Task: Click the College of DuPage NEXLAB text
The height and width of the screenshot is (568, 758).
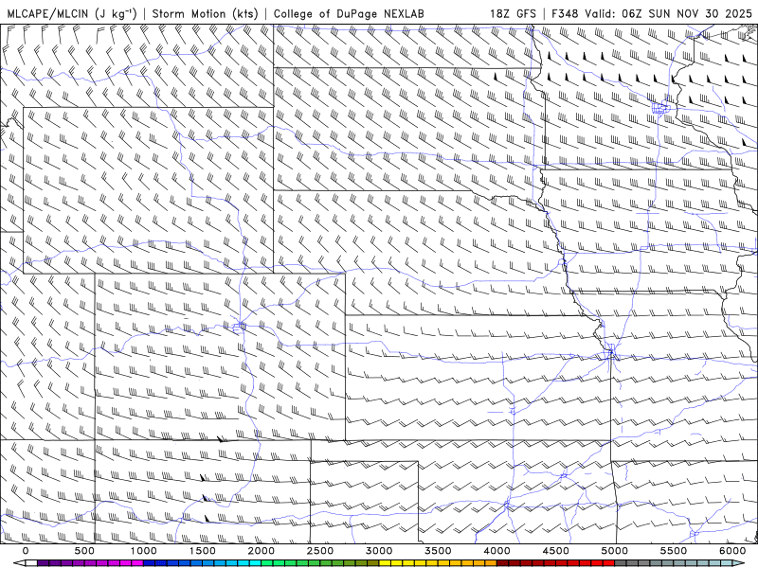Action: [x=349, y=13]
